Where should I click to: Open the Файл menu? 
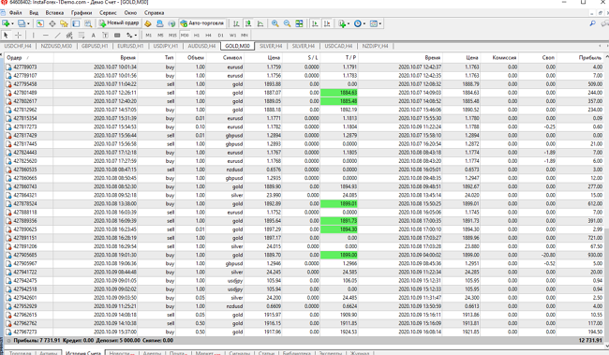(x=16, y=13)
